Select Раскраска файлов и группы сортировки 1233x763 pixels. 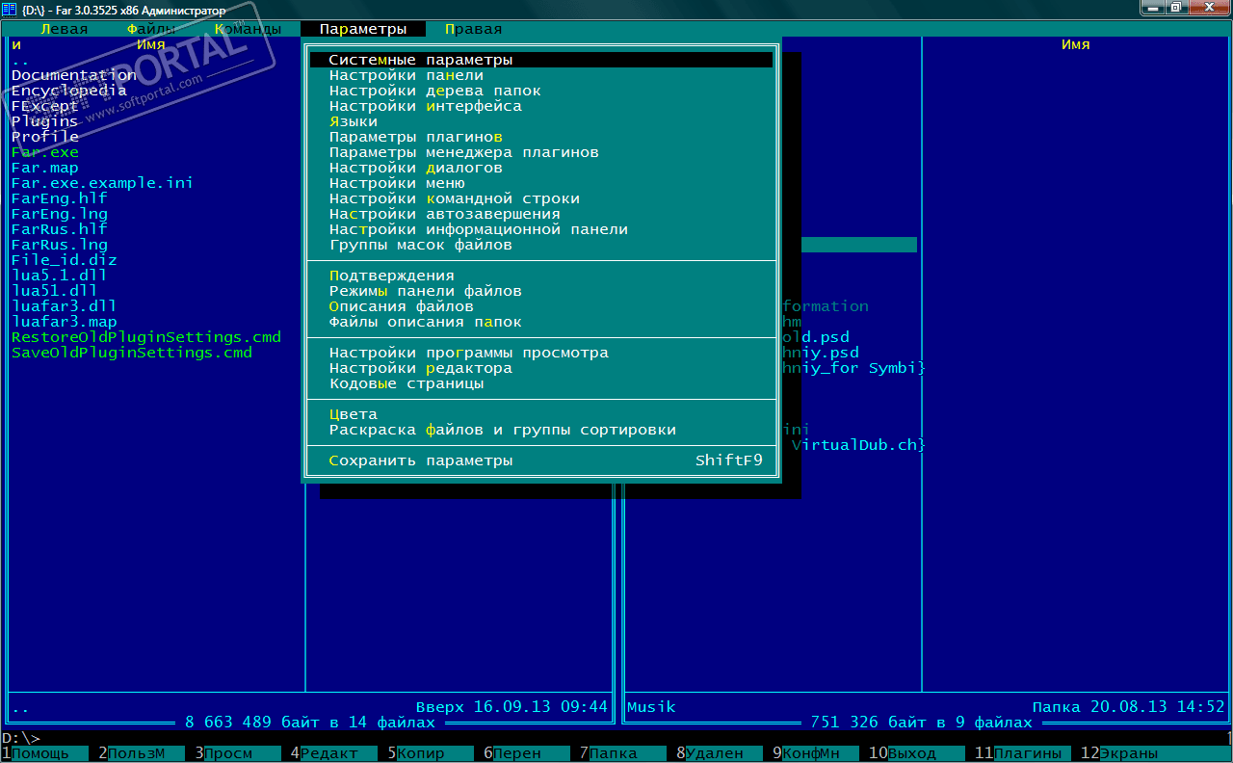coord(541,430)
